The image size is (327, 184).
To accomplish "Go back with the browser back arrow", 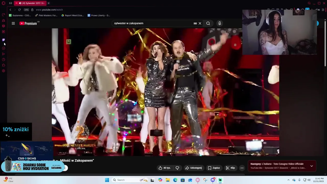I will click(x=10, y=10).
